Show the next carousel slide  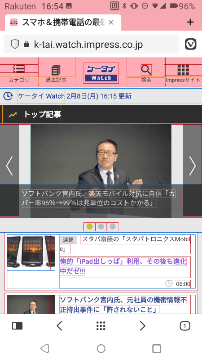(193, 166)
